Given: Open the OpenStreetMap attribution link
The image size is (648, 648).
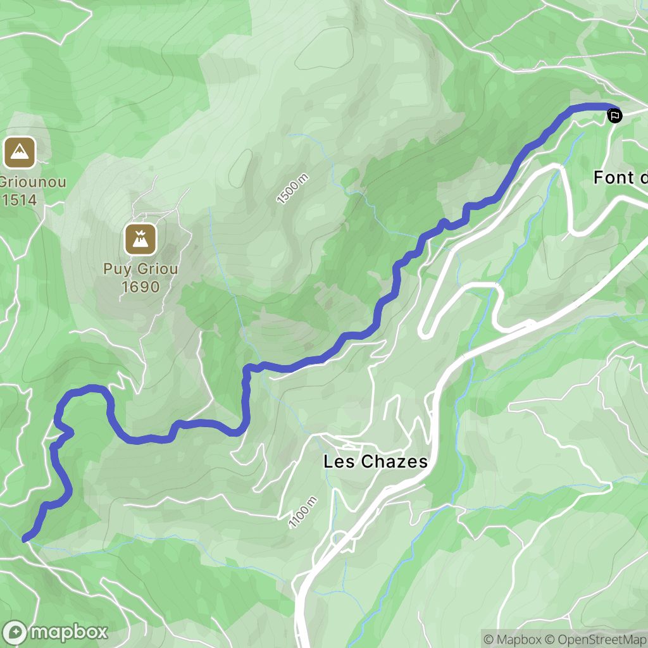Looking at the screenshot, I should pyautogui.click(x=596, y=639).
